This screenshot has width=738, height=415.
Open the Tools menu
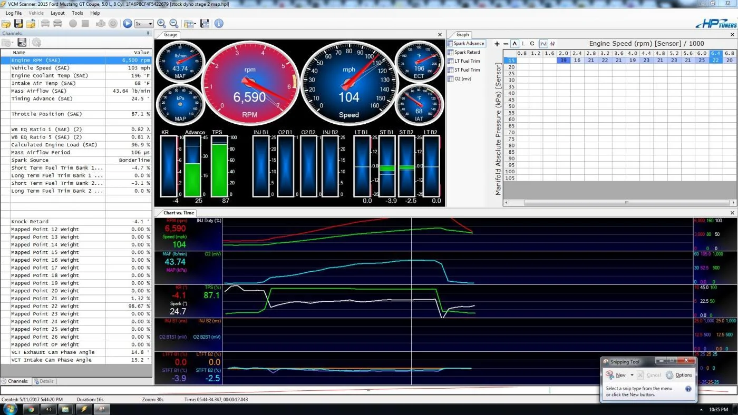[x=77, y=13]
